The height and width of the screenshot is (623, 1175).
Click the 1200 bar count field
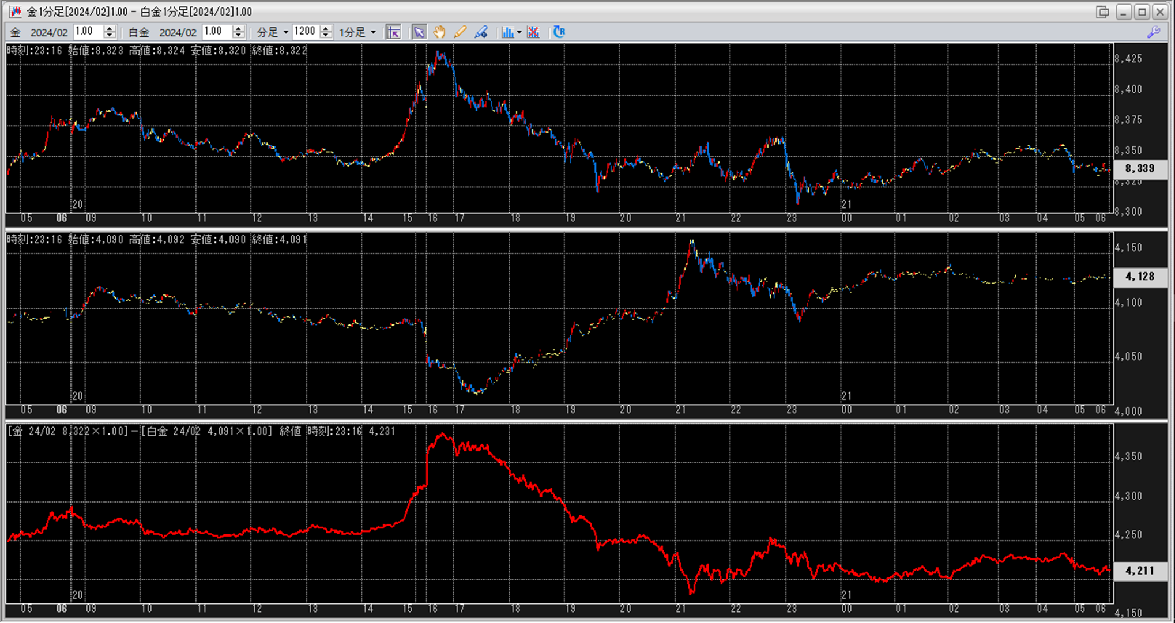tap(305, 32)
